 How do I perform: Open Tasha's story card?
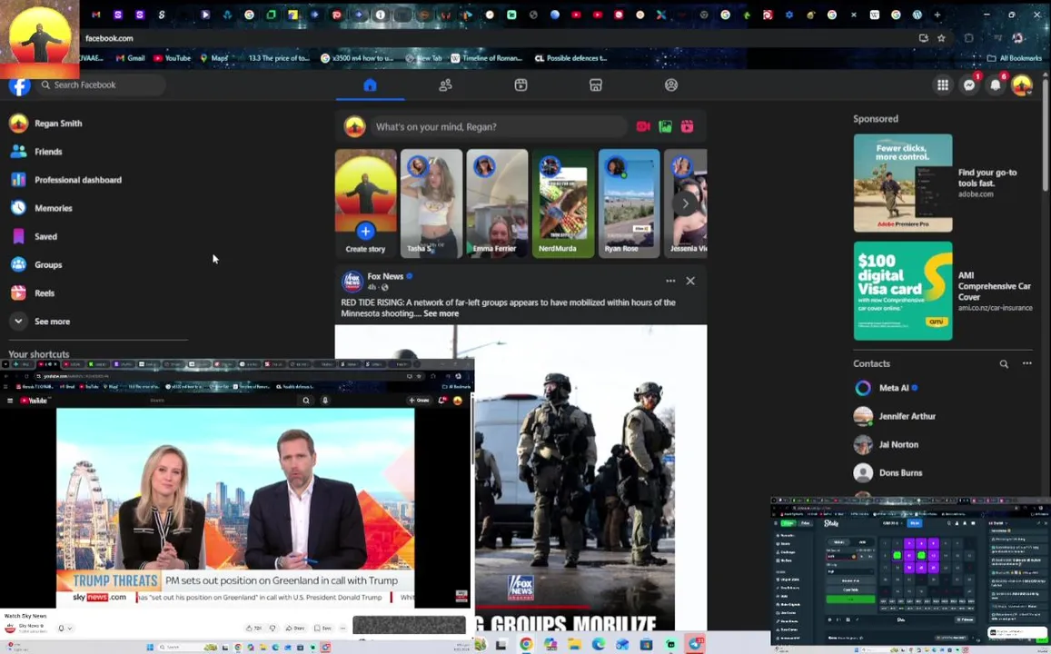point(431,203)
